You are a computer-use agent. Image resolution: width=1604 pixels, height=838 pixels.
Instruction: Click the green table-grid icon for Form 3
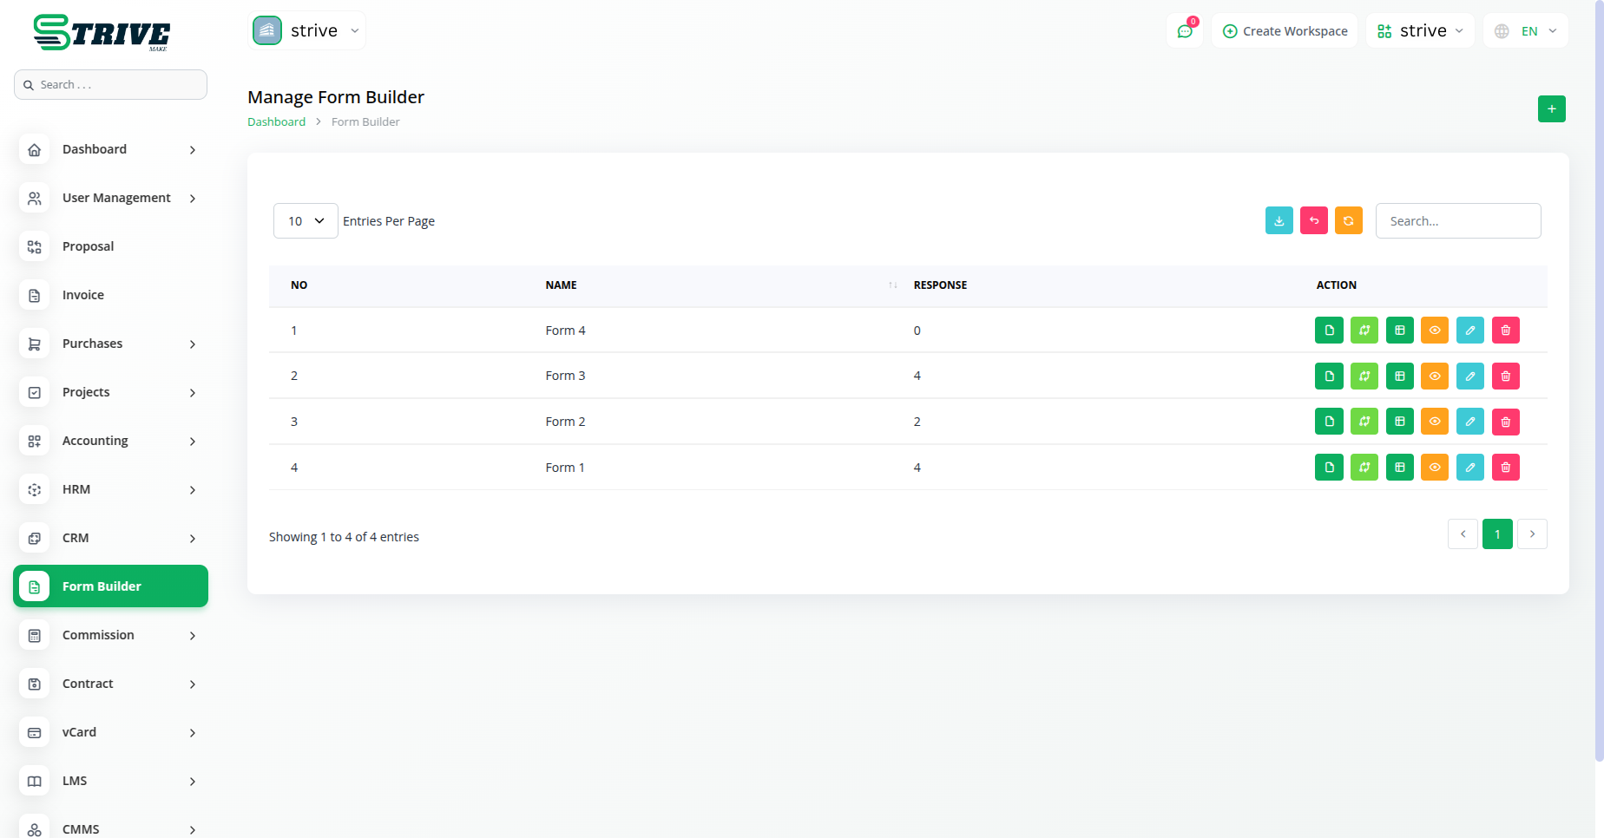point(1399,376)
